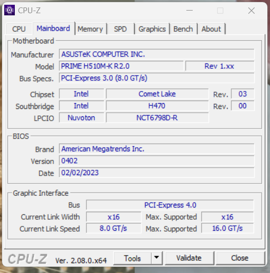Click the Max. Supported x16 width value
The image size is (270, 273).
(x=228, y=217)
